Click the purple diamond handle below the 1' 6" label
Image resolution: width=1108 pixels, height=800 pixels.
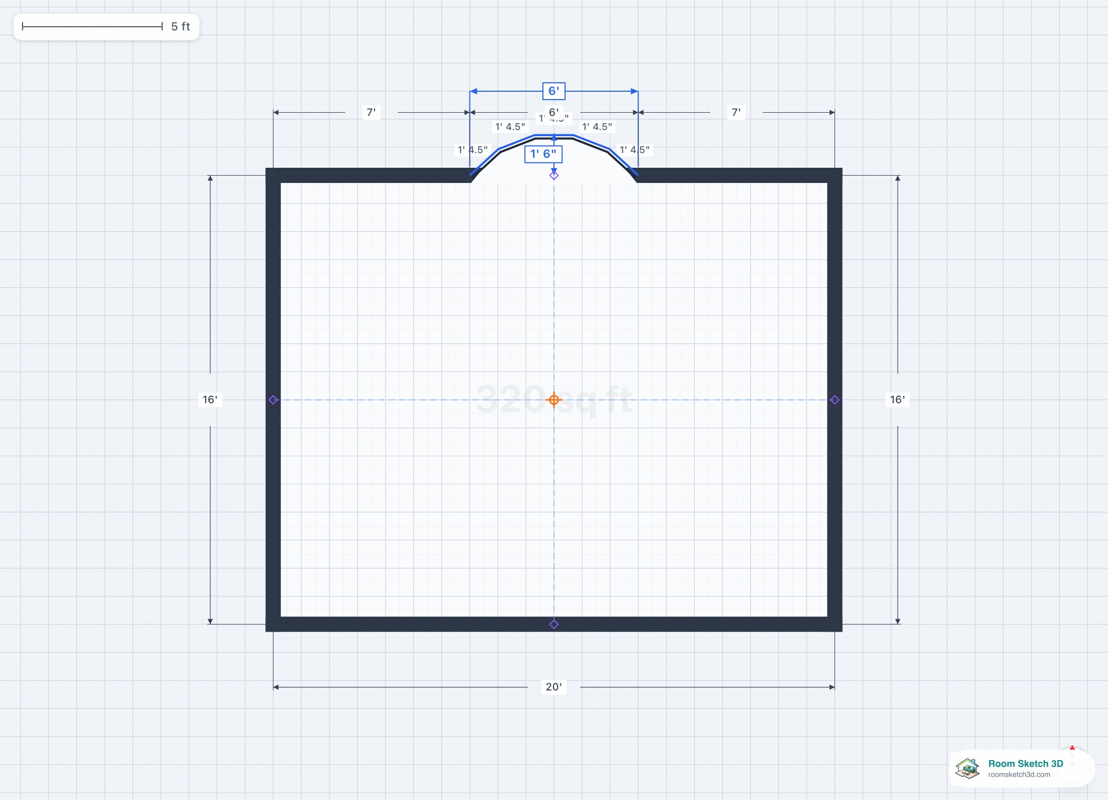pos(553,176)
